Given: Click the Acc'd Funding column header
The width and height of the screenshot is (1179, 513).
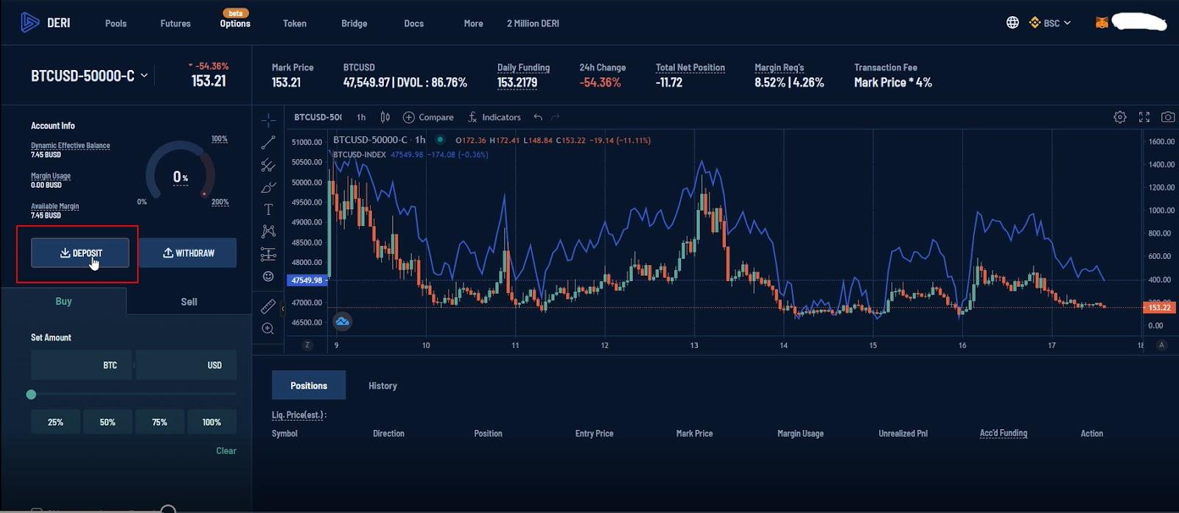Looking at the screenshot, I should 1003,433.
